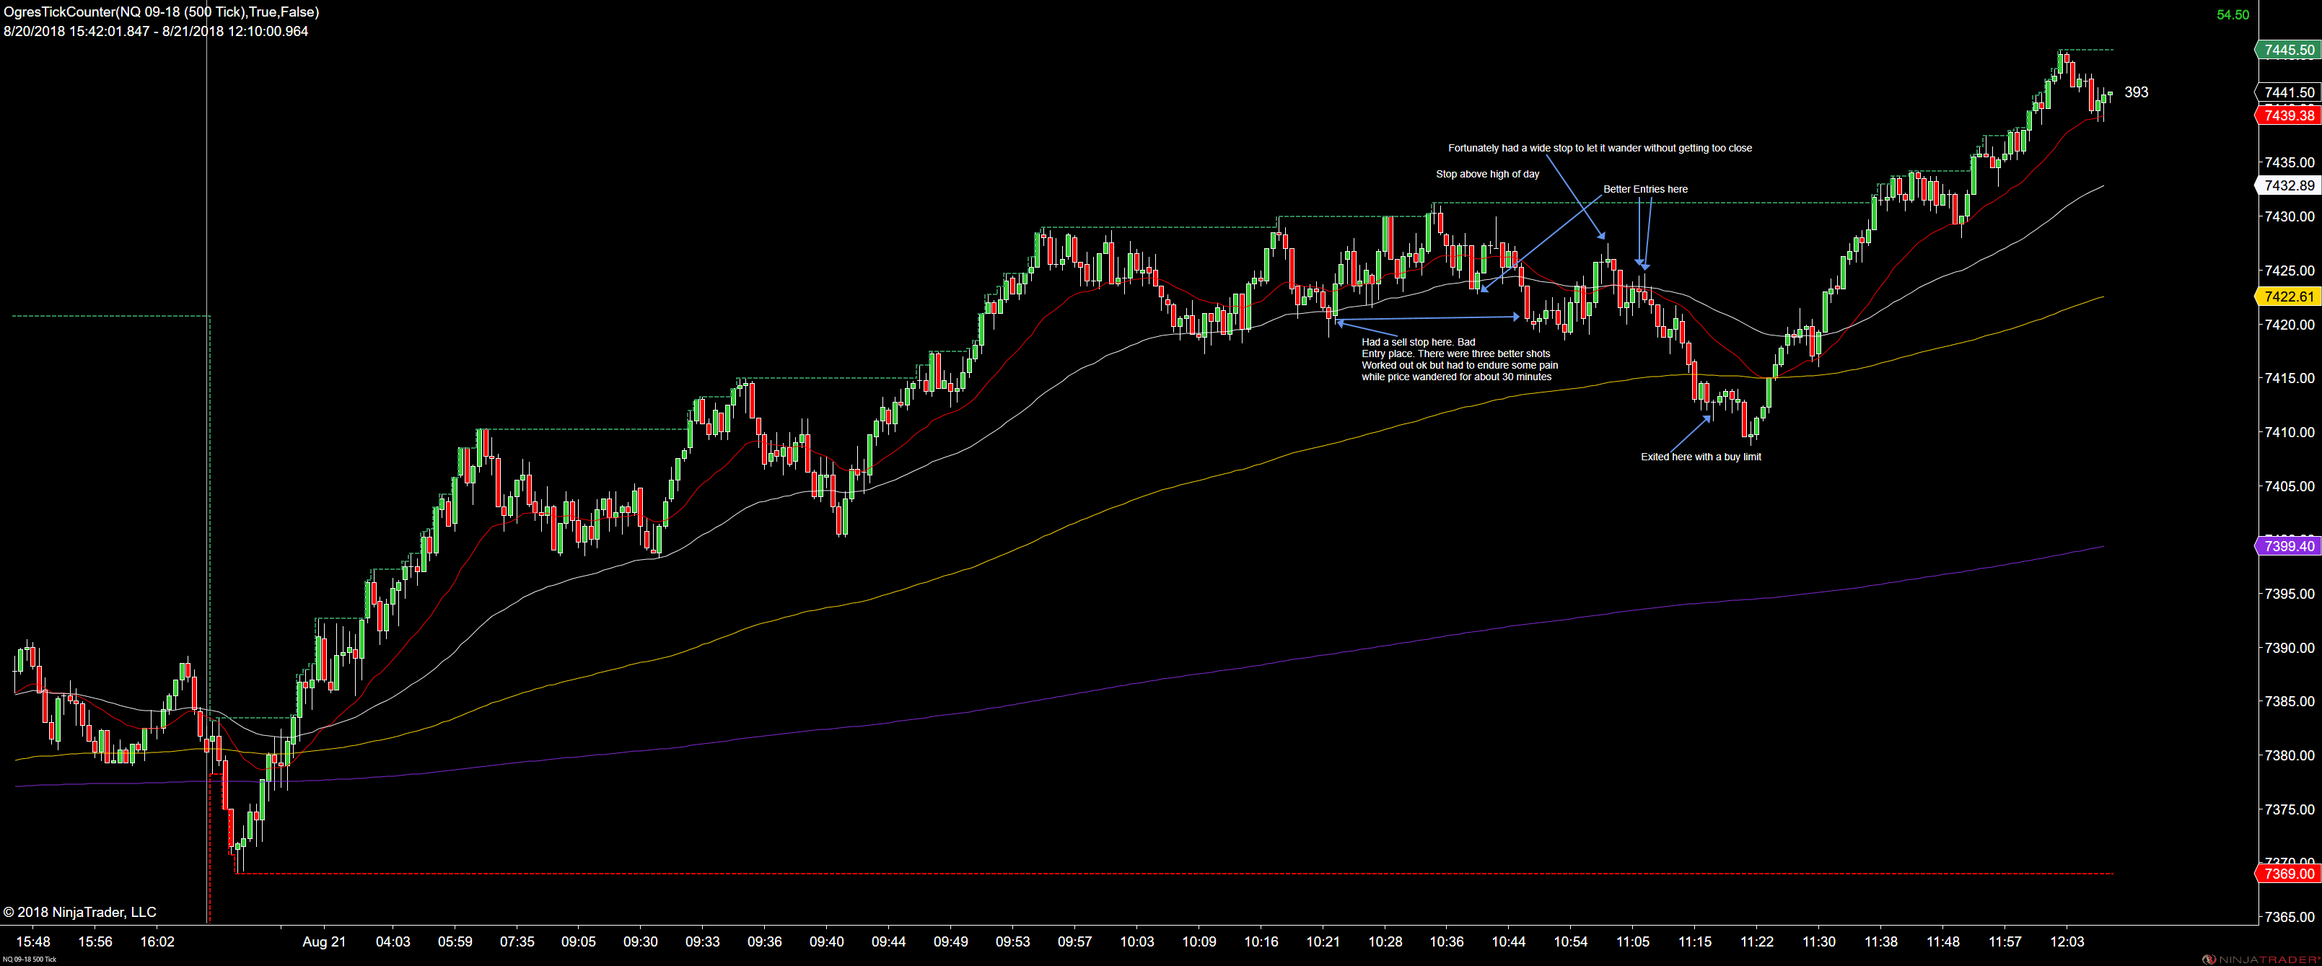
Task: Click the NinjaTrader copyright notice
Action: 80,912
